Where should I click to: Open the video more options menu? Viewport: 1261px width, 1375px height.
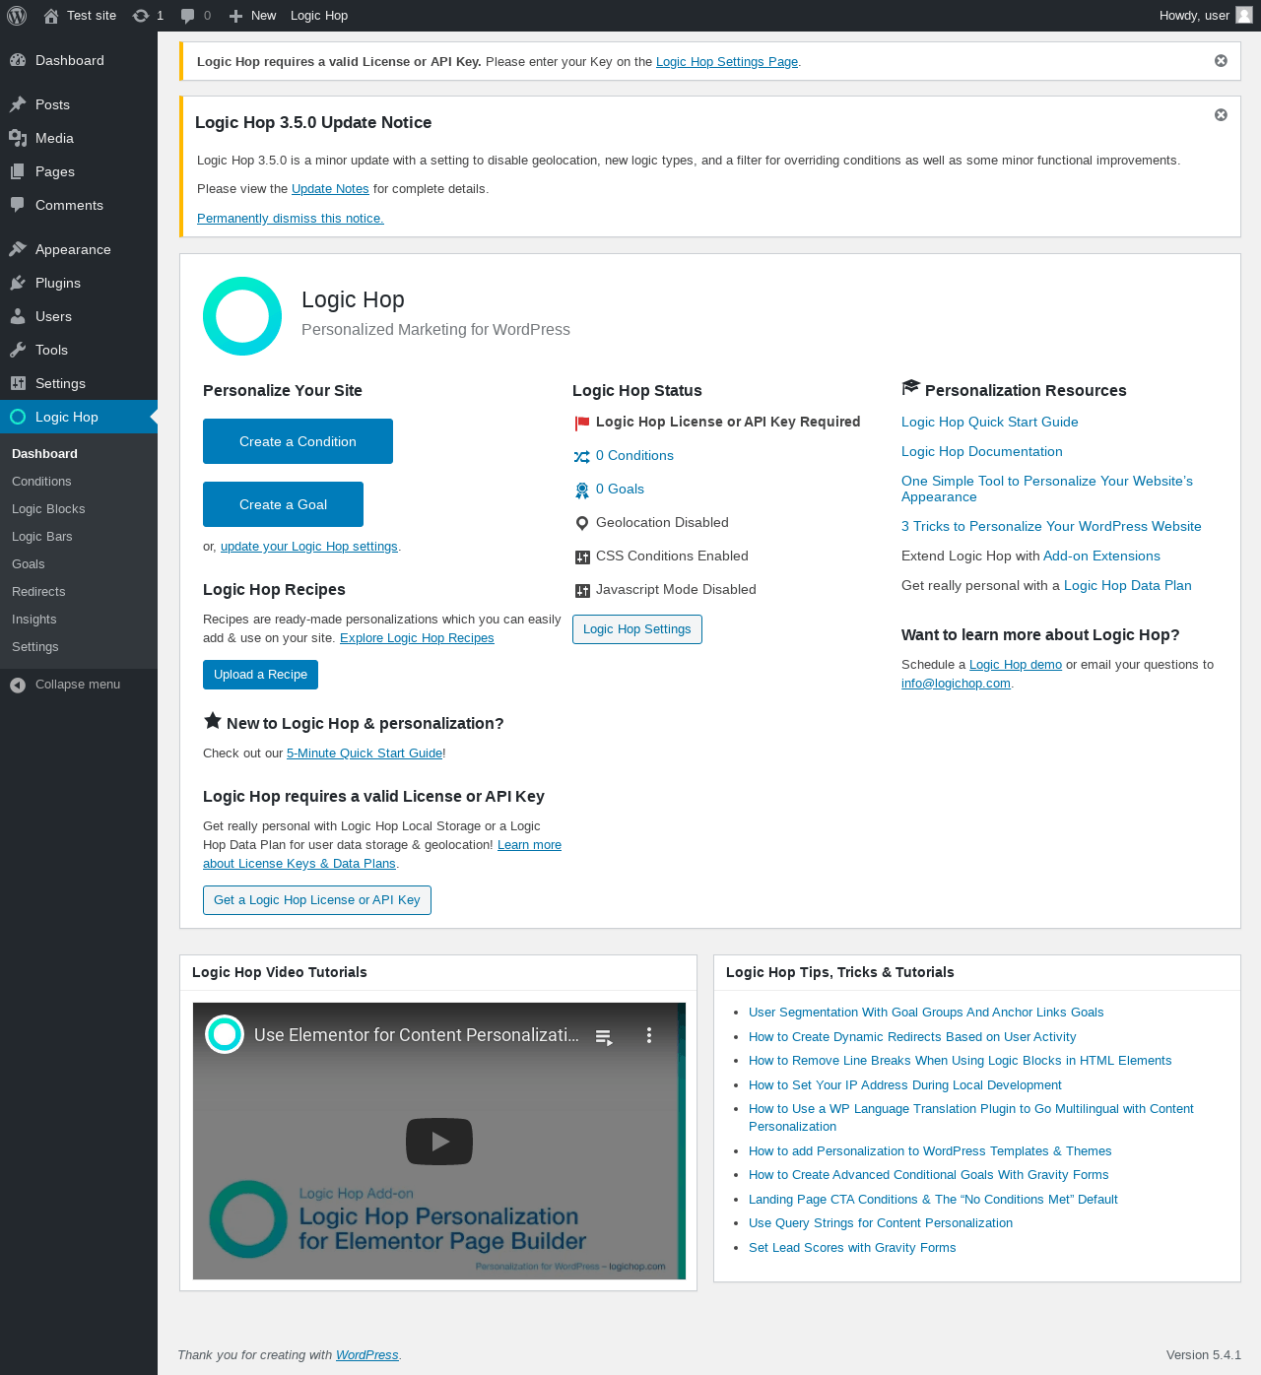click(x=648, y=1035)
